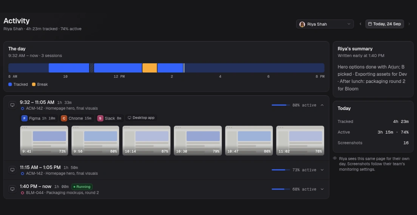Click the Break legend orange swatch
Screen dimensions: 417x215
[34, 84]
